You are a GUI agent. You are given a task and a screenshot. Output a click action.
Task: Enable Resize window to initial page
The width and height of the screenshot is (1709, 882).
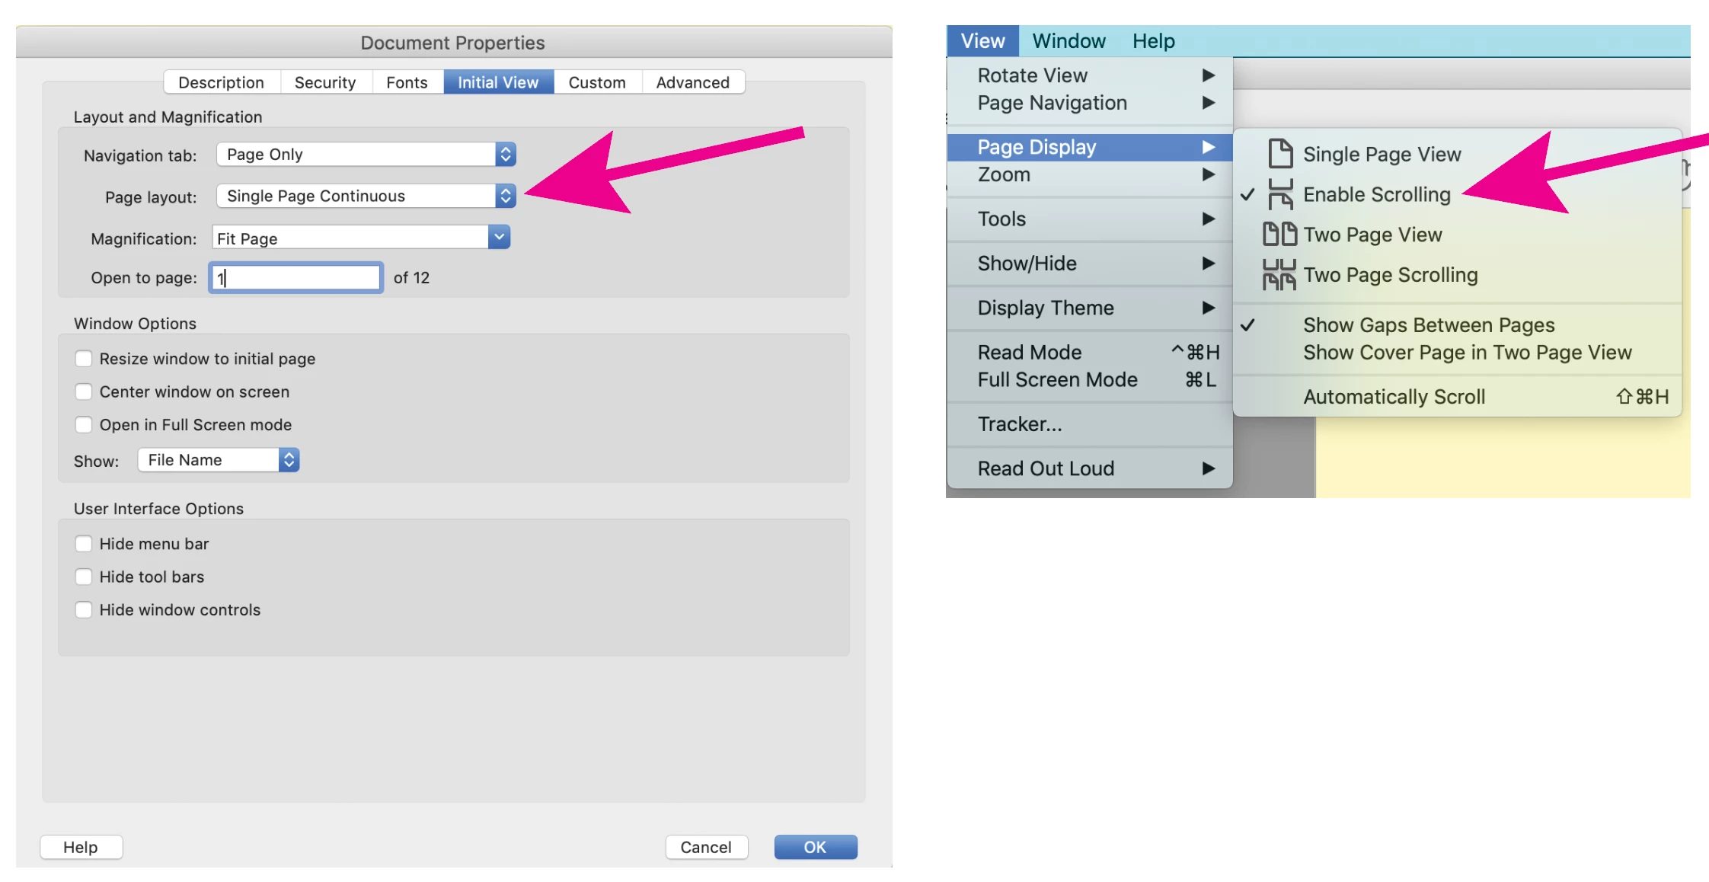(x=84, y=359)
